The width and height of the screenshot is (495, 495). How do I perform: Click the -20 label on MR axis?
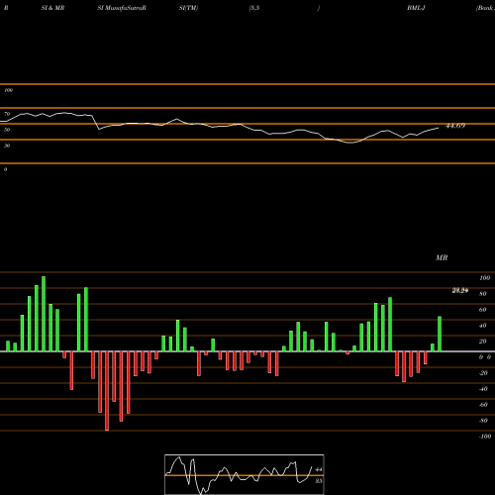[483, 373]
